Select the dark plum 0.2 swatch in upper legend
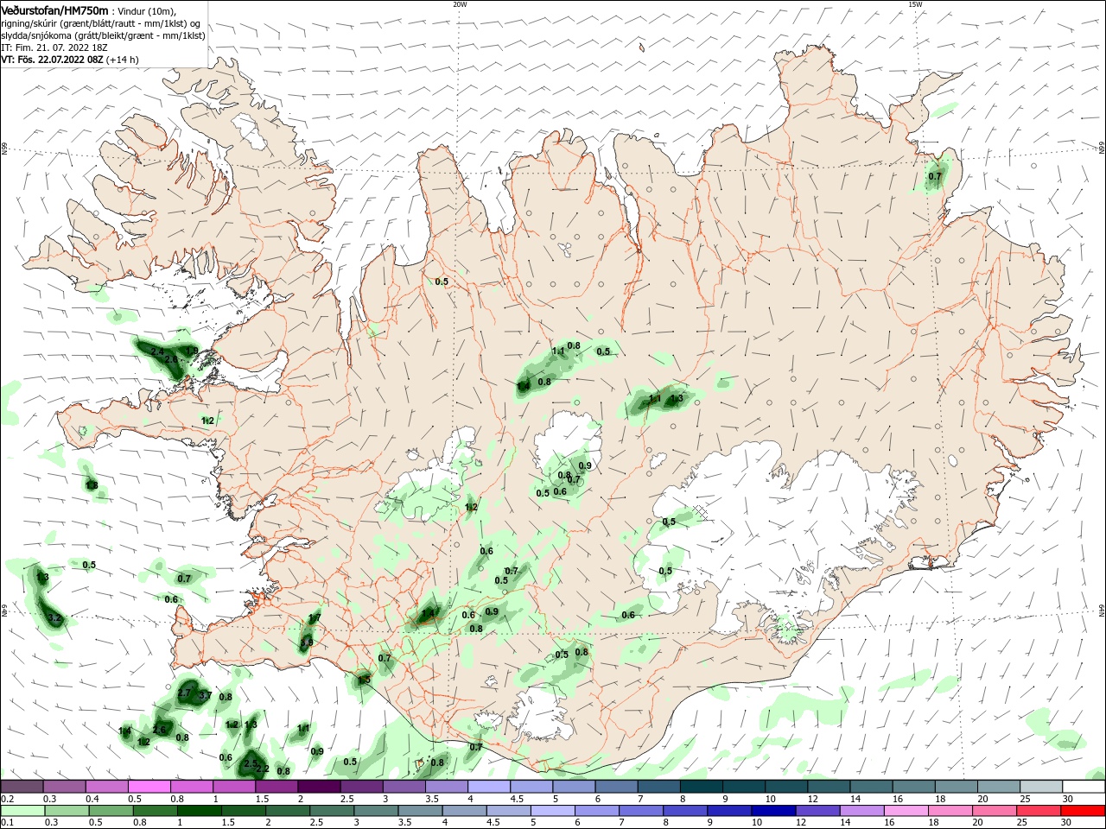 22,787
